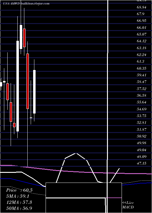152x213 pixels.
Task: Click the price label 60.35
Action: click(142, 68)
